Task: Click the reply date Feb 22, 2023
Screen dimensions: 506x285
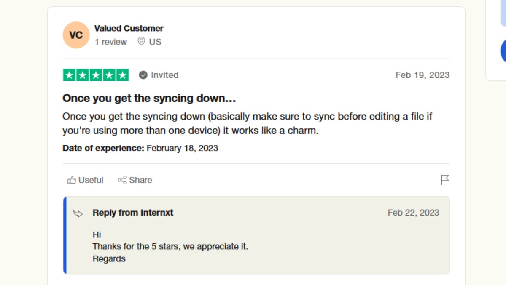Action: 413,213
